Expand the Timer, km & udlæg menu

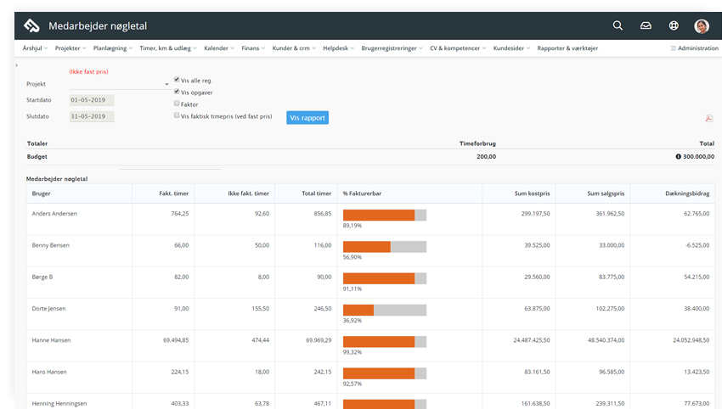[x=168, y=48]
